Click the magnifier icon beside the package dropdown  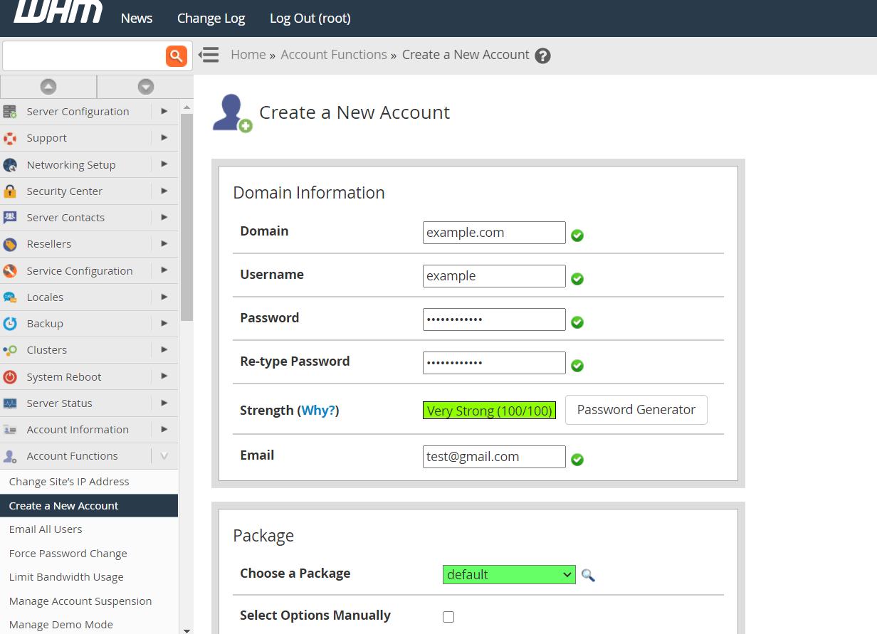point(588,574)
